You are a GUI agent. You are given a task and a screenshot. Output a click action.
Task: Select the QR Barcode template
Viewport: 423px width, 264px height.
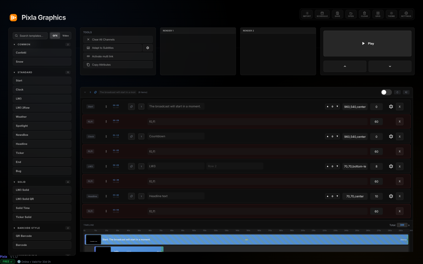pyautogui.click(x=42, y=236)
